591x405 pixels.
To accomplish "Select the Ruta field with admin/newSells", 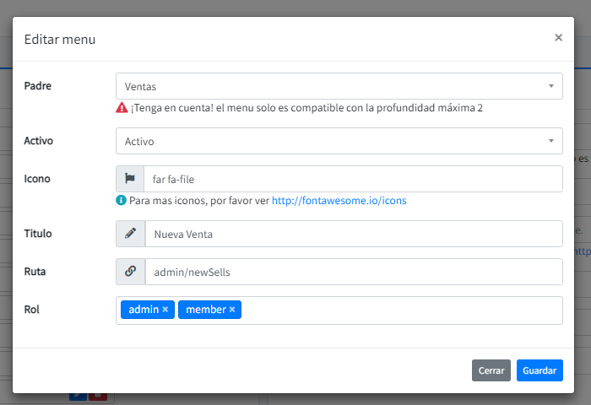I will pos(352,272).
